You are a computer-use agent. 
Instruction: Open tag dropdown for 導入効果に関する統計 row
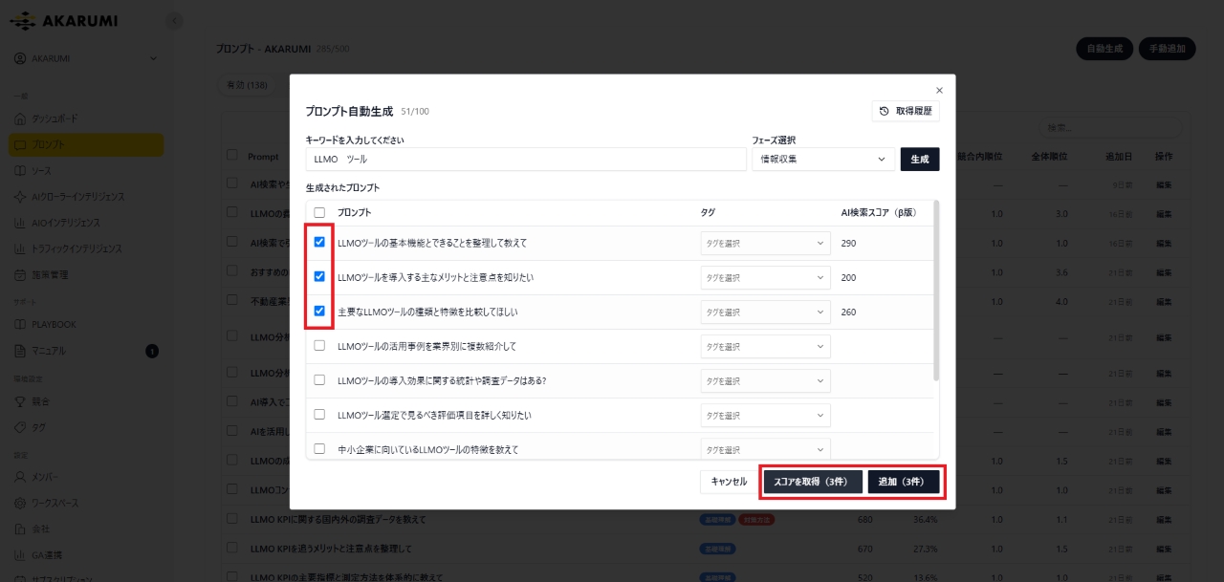(765, 380)
